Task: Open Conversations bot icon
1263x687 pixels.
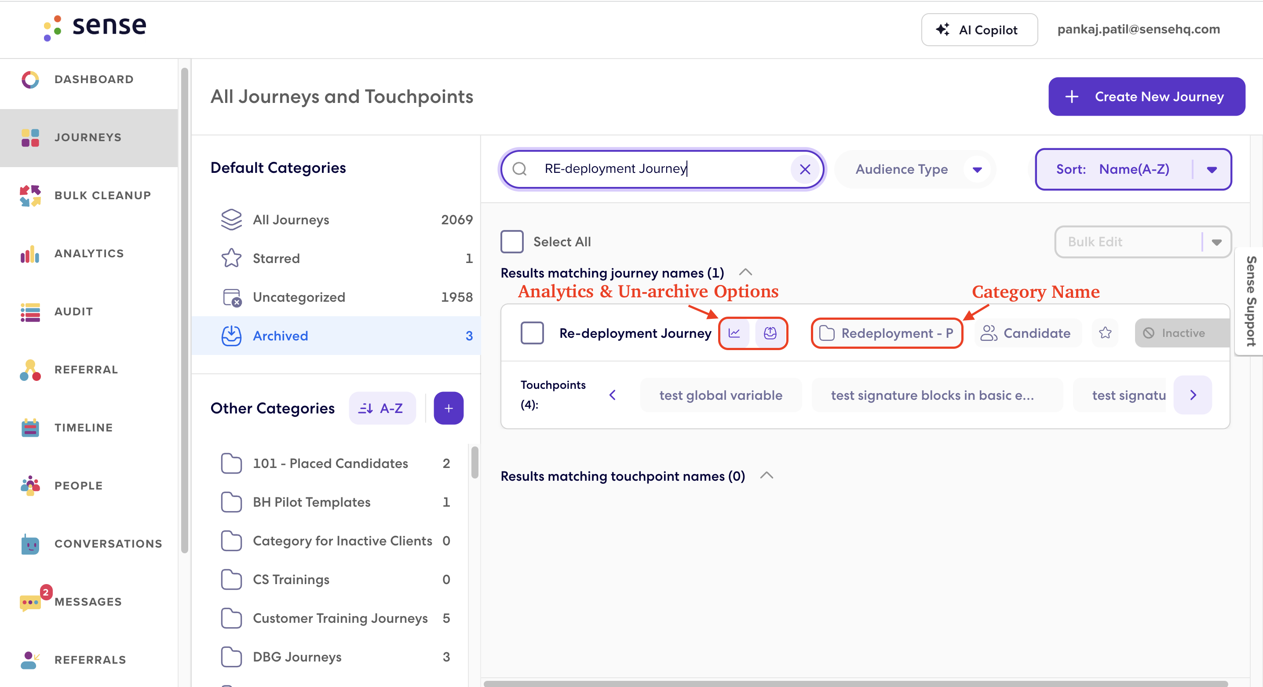Action: click(30, 544)
